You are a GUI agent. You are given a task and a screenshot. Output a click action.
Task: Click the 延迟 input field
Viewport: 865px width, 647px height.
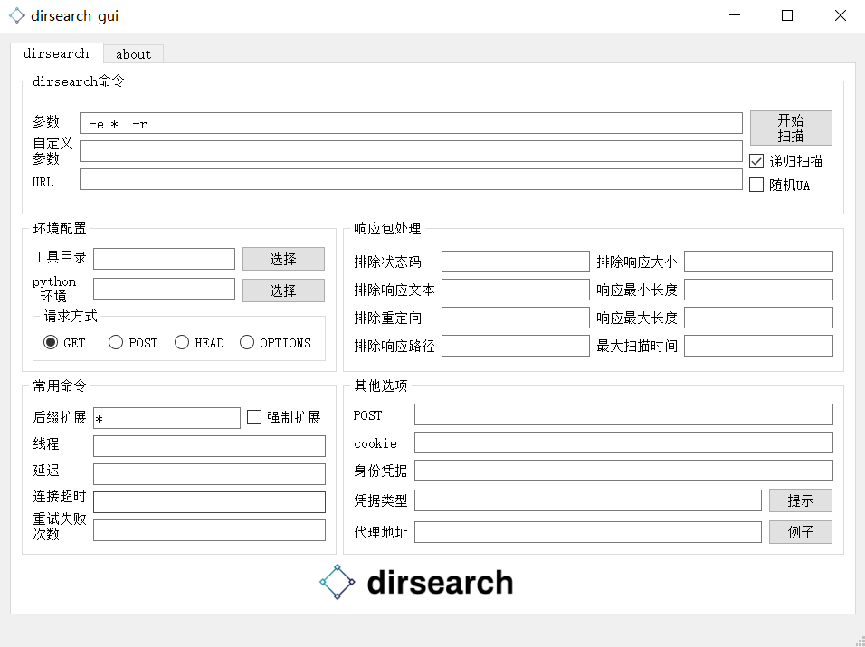pyautogui.click(x=209, y=474)
